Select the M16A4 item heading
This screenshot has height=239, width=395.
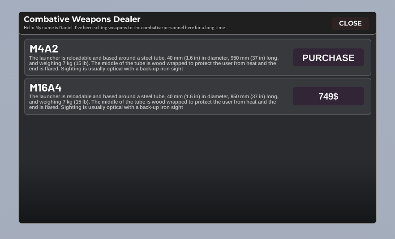(46, 88)
